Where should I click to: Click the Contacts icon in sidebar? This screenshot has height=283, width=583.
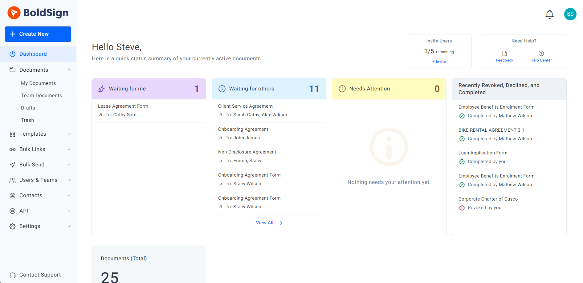[x=12, y=195]
